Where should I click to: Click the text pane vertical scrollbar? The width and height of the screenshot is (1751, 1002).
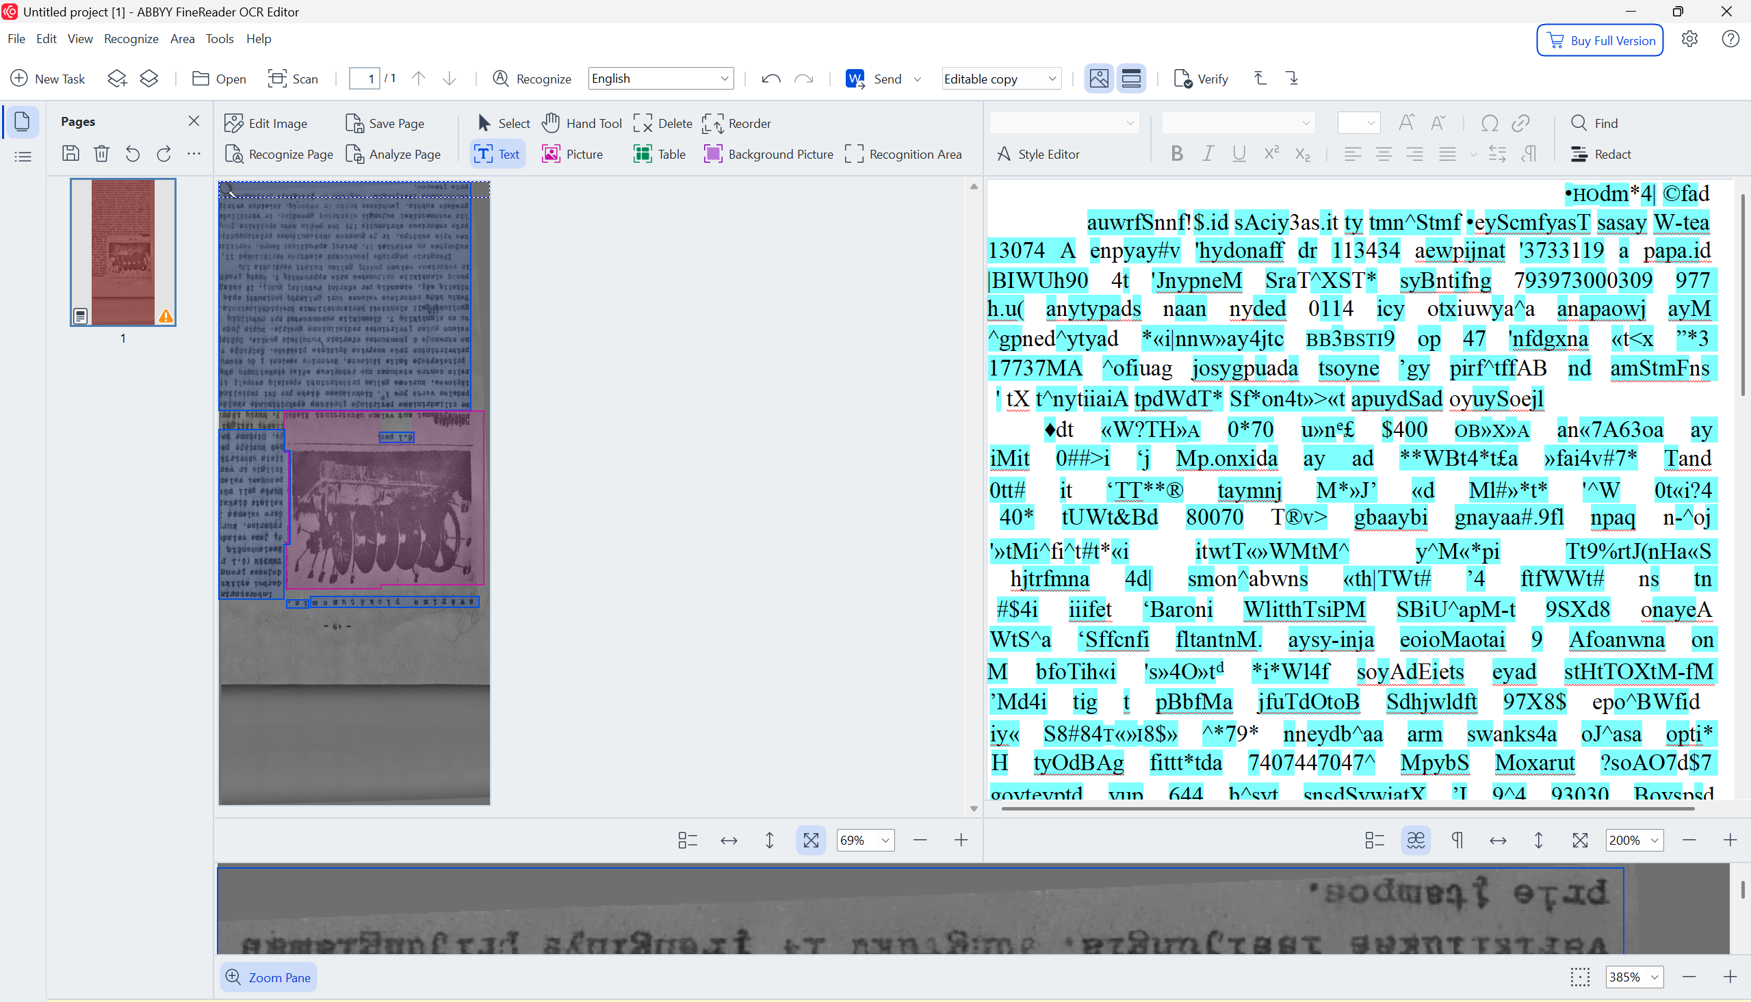[1742, 296]
